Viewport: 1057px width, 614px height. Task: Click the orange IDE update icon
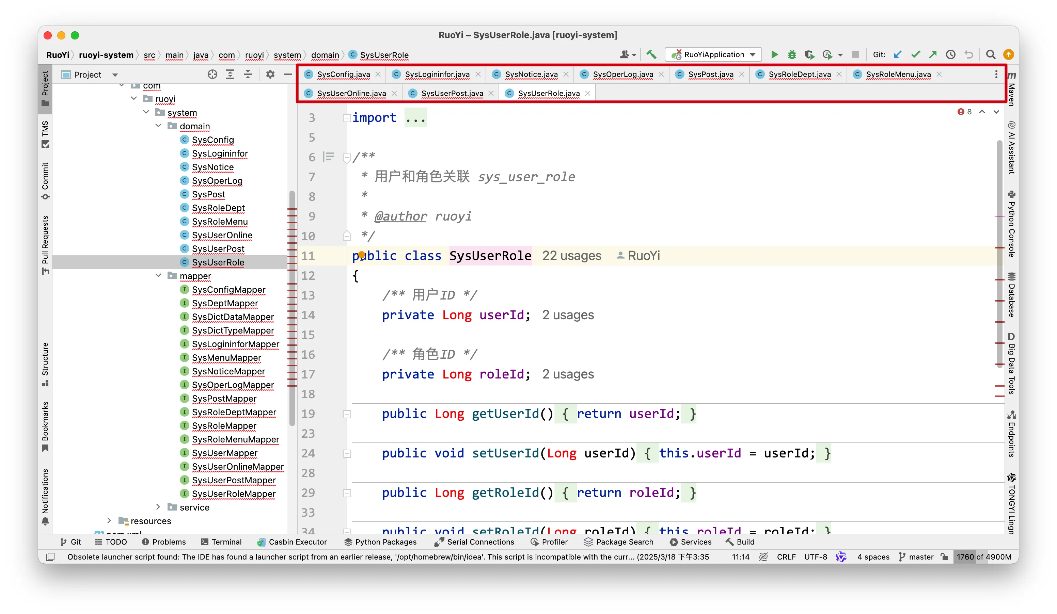tap(1008, 54)
